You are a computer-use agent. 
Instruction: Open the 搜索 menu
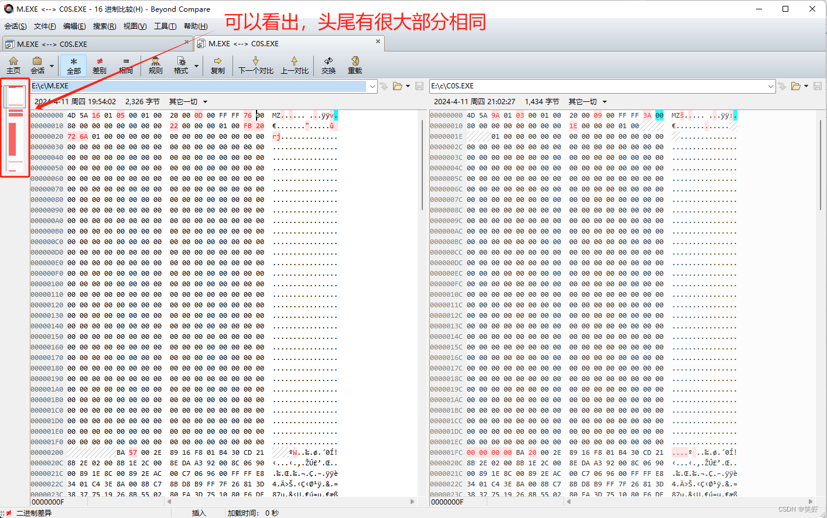[104, 26]
